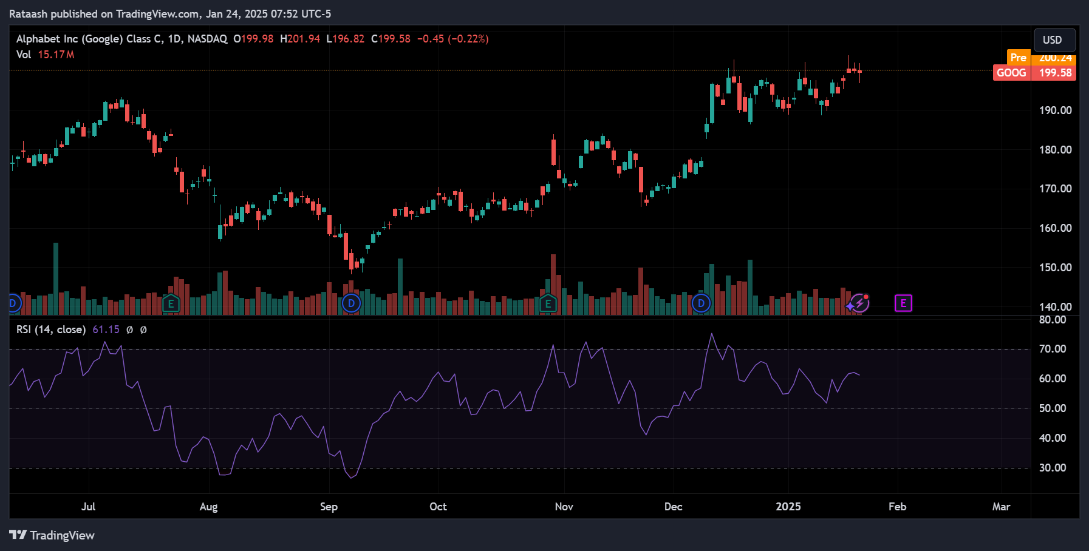The image size is (1089, 551).
Task: Click the Feb label on the time axis
Action: point(897,507)
